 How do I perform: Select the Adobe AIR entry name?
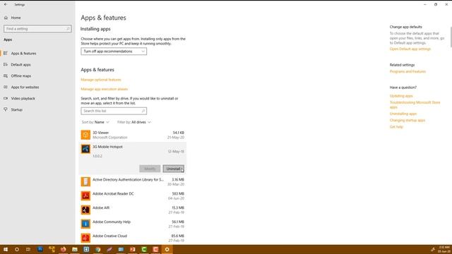[101, 208]
